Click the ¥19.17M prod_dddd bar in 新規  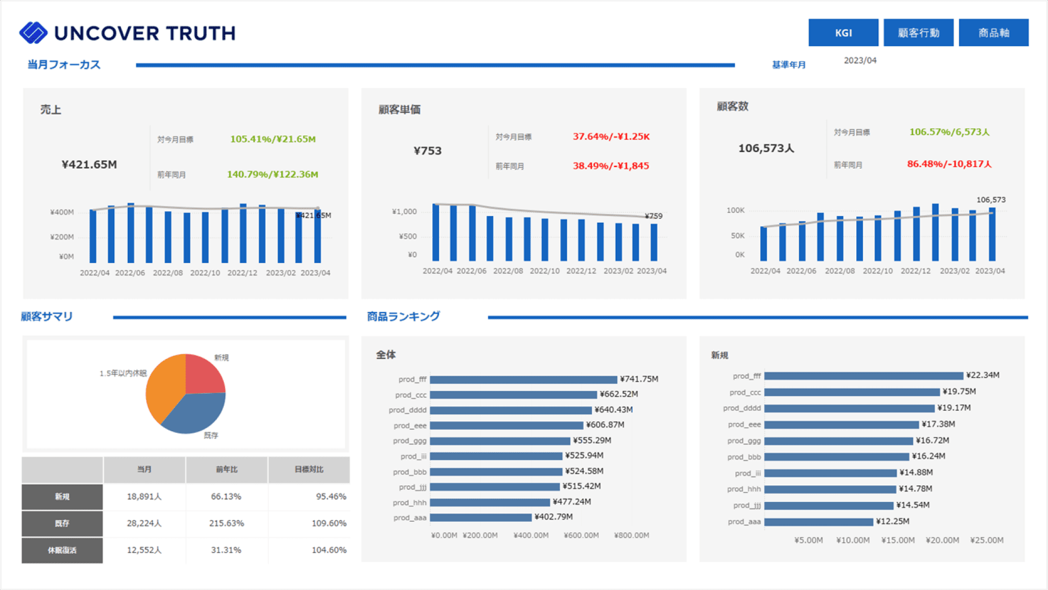[x=849, y=408]
